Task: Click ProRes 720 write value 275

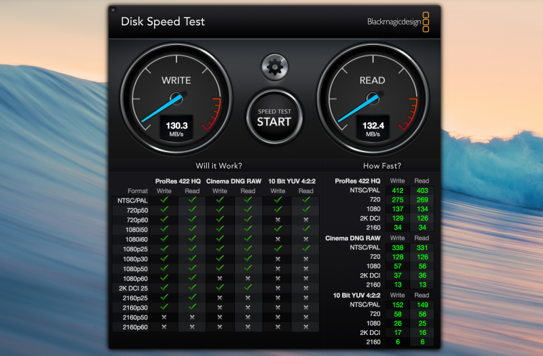Action: [x=398, y=200]
